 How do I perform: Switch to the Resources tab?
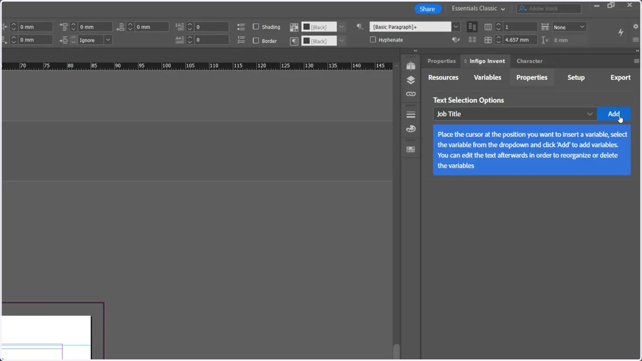(443, 78)
